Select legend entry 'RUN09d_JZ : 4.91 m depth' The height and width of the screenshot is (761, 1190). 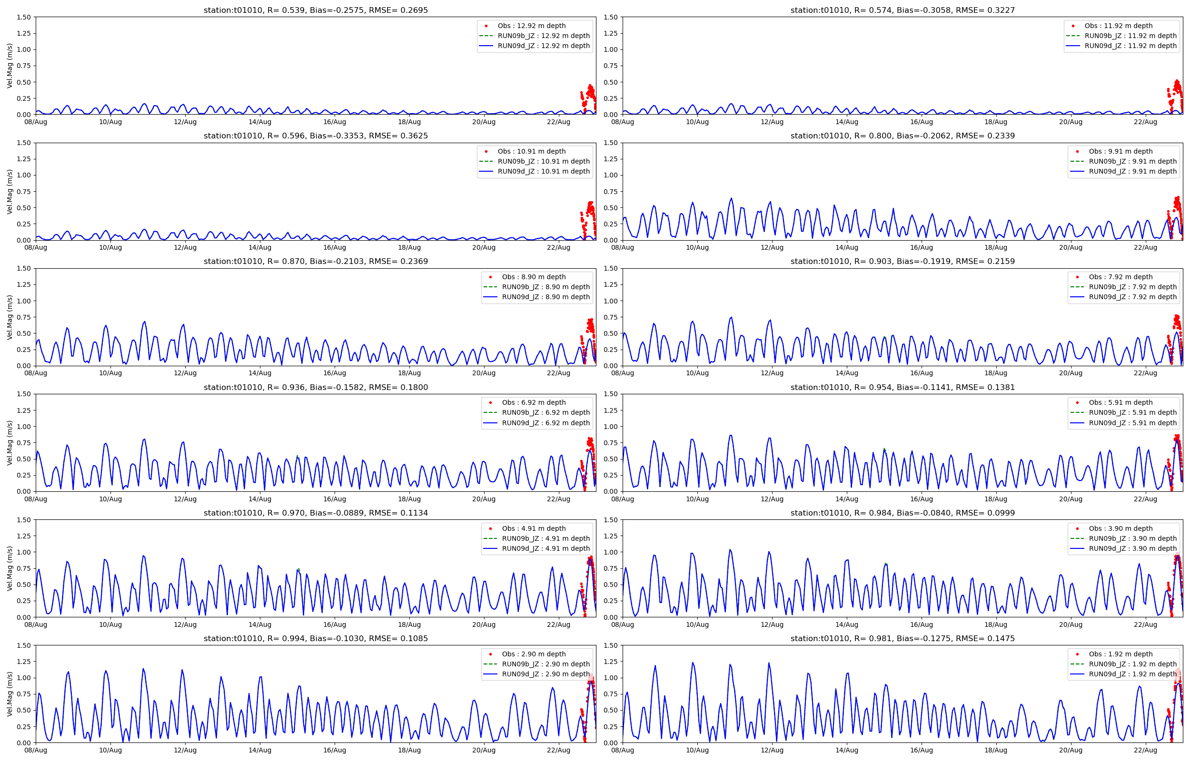[545, 548]
